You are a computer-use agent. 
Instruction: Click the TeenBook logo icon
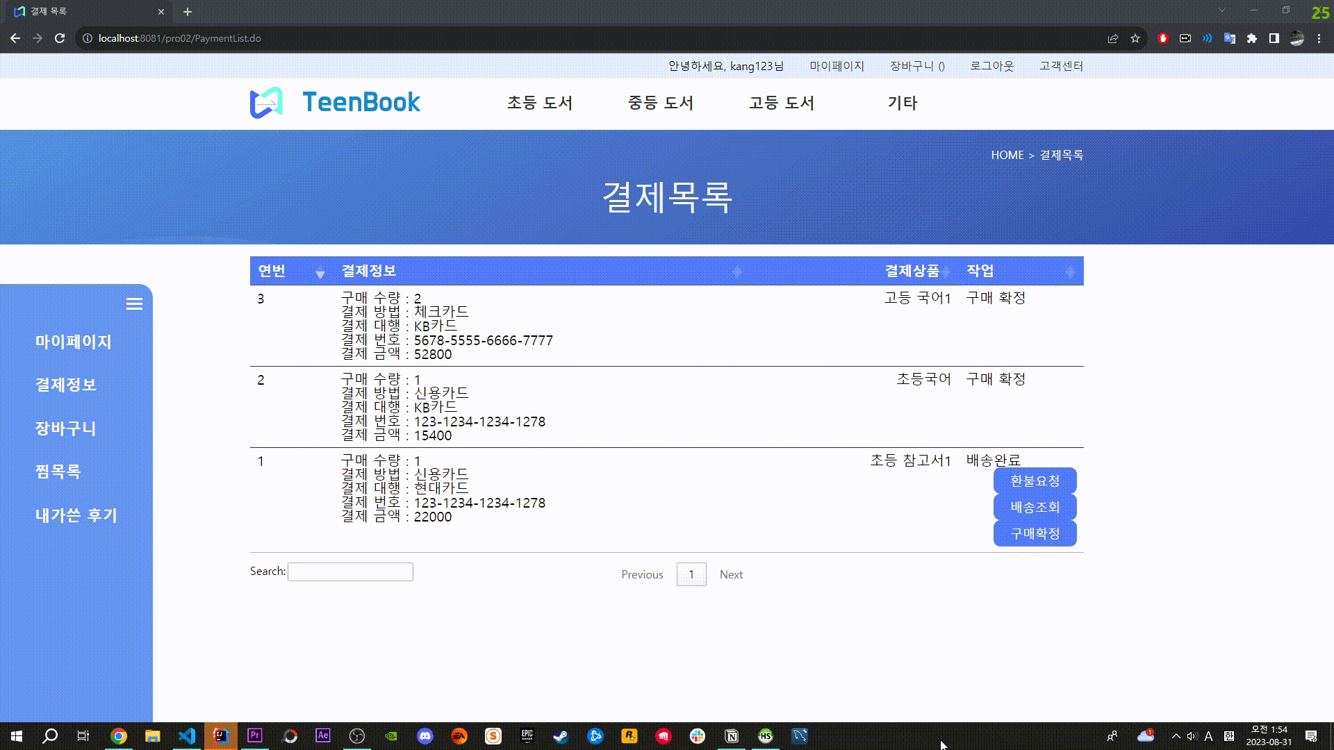266,103
